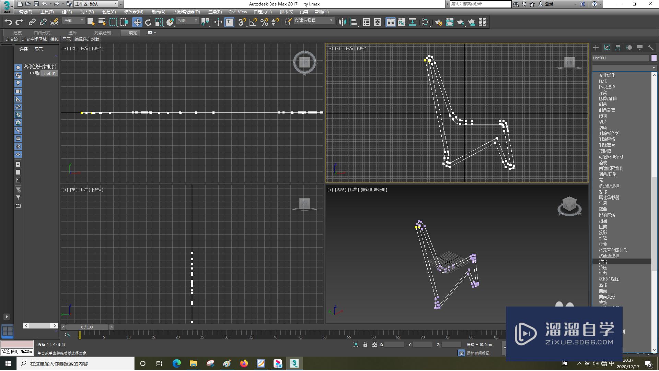Open the Create command panel tab
Image resolution: width=659 pixels, height=371 pixels.
click(596, 48)
